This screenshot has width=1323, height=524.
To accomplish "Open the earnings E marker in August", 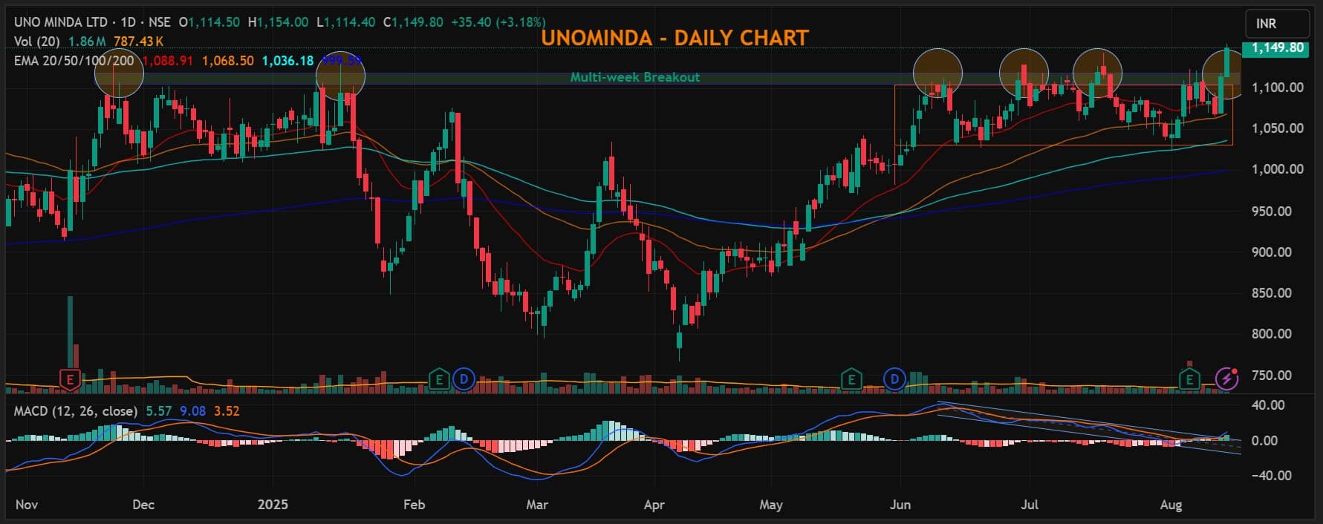I will (x=1190, y=380).
